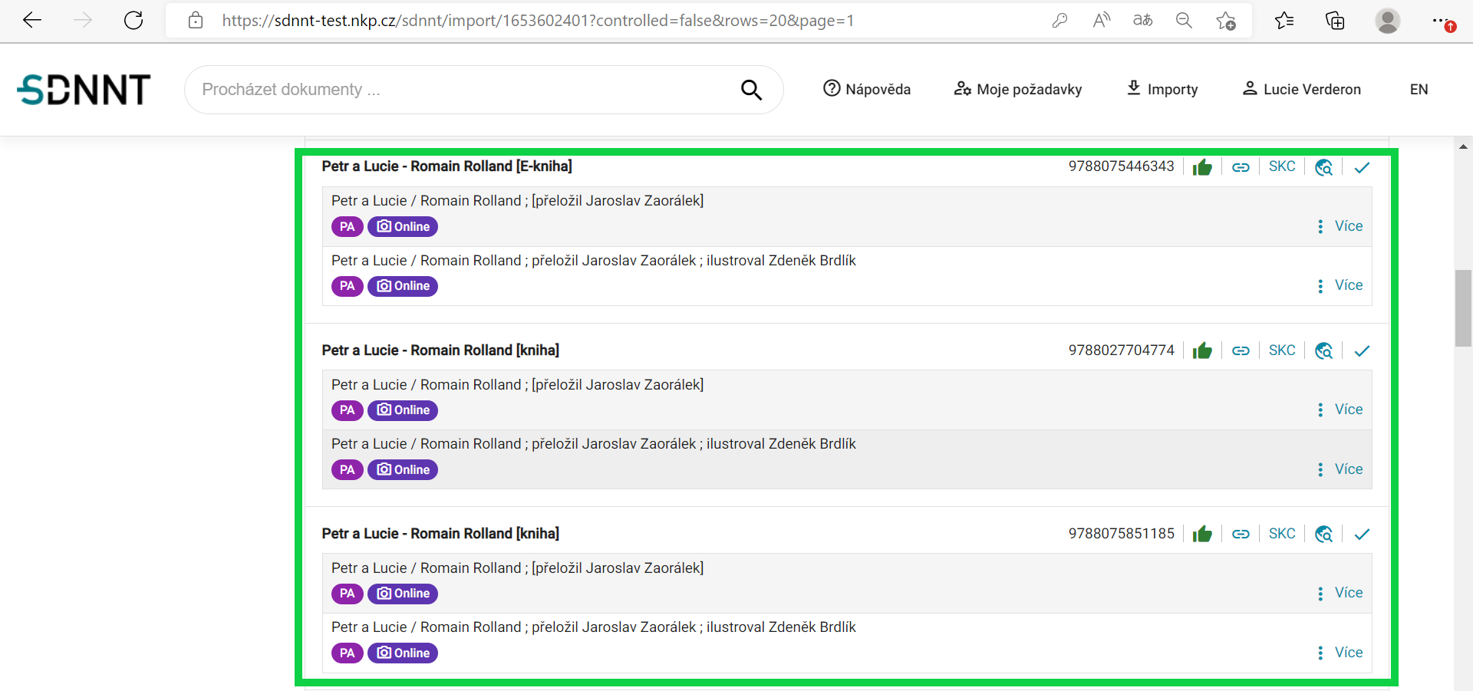Open Lucie Verderon user menu

(1302, 89)
